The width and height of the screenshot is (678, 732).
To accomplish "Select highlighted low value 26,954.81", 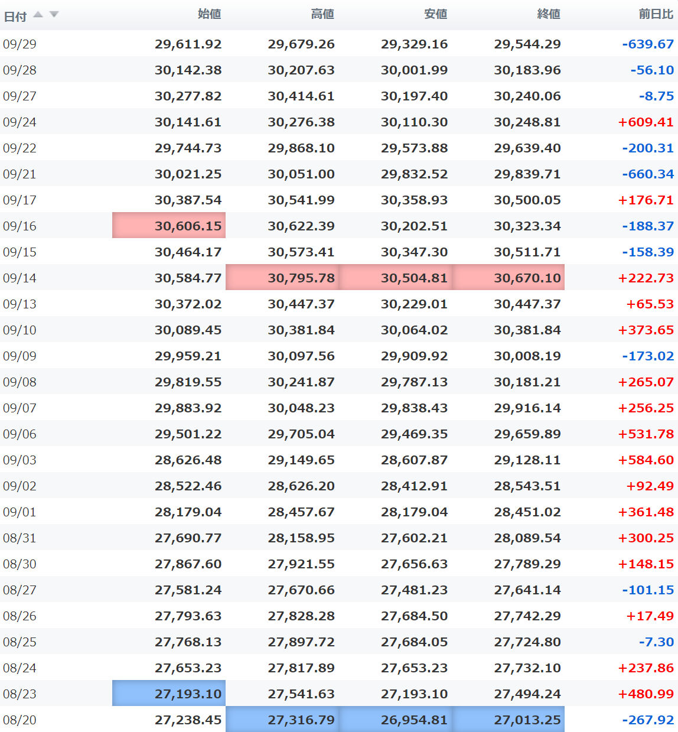I will coord(395,719).
